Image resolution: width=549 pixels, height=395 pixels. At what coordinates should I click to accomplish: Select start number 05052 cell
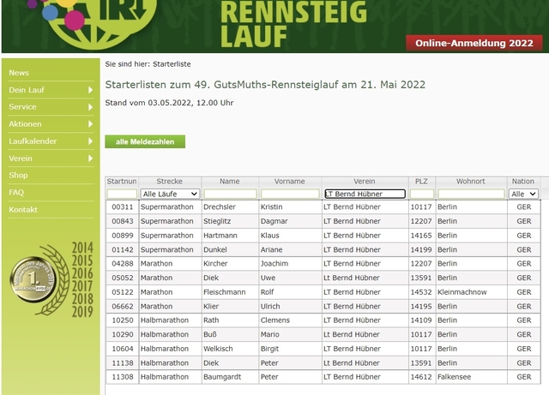pyautogui.click(x=122, y=278)
